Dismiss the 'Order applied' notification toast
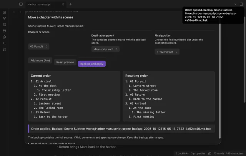The height and width of the screenshot is (156, 246). click(213, 15)
